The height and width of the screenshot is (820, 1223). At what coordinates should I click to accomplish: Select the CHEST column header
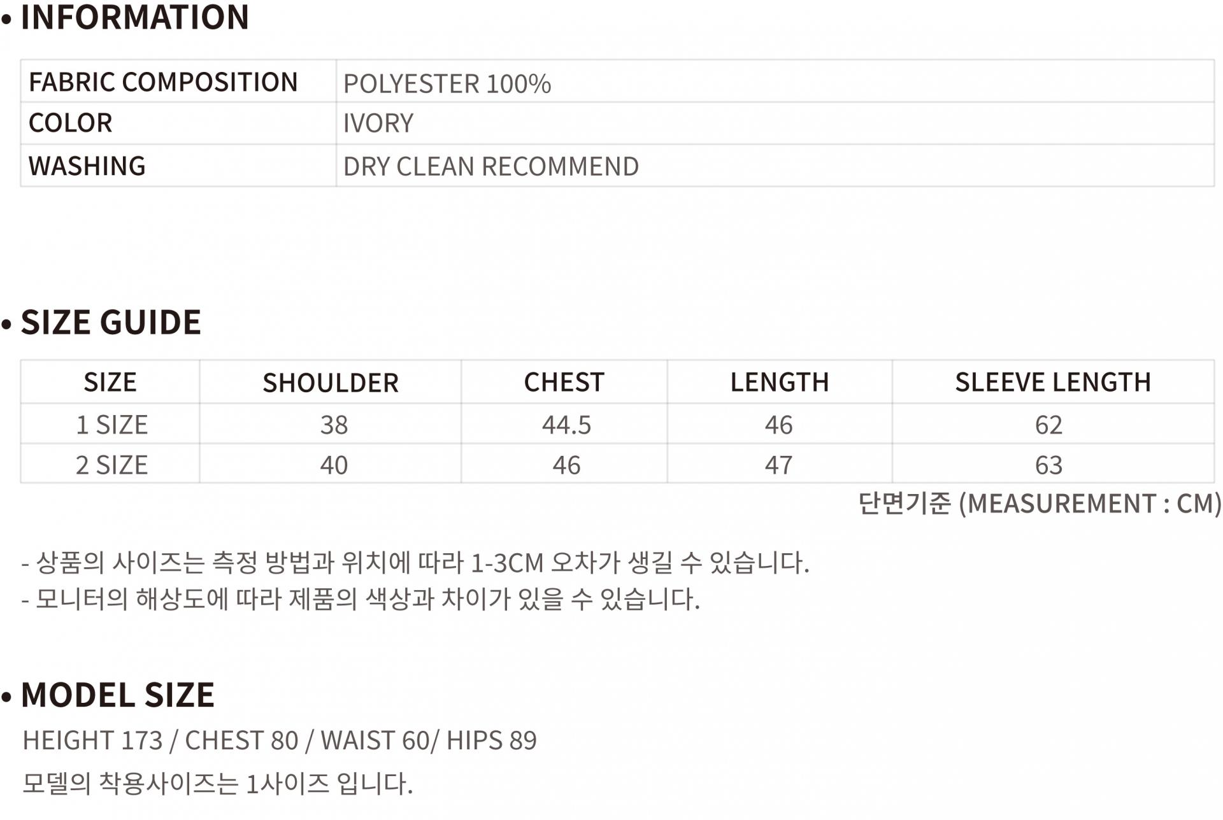[x=564, y=382]
